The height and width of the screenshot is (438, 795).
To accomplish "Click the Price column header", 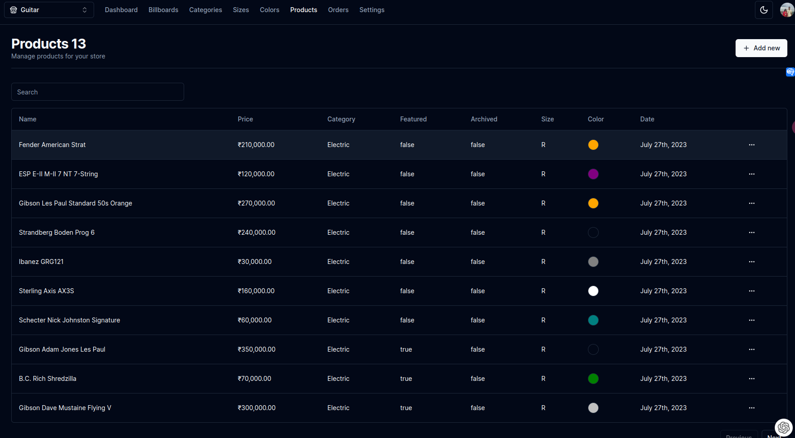I will pos(245,119).
